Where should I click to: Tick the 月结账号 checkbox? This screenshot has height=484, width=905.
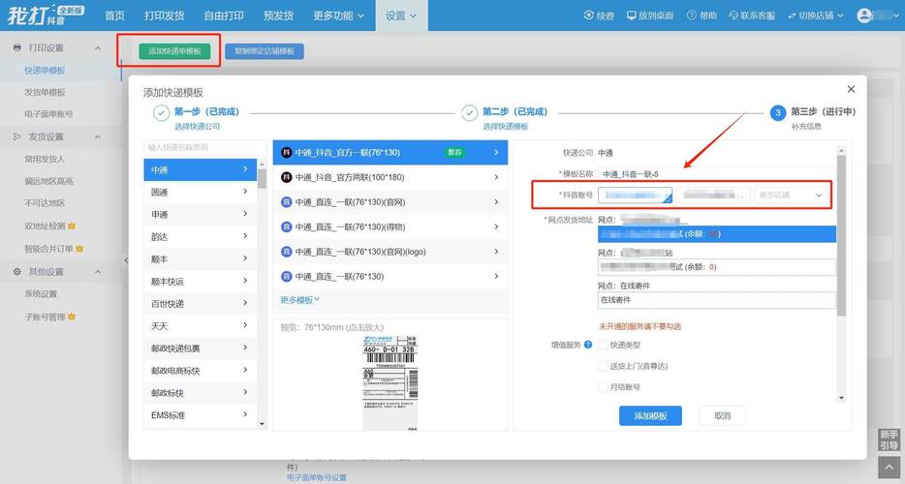pos(603,387)
